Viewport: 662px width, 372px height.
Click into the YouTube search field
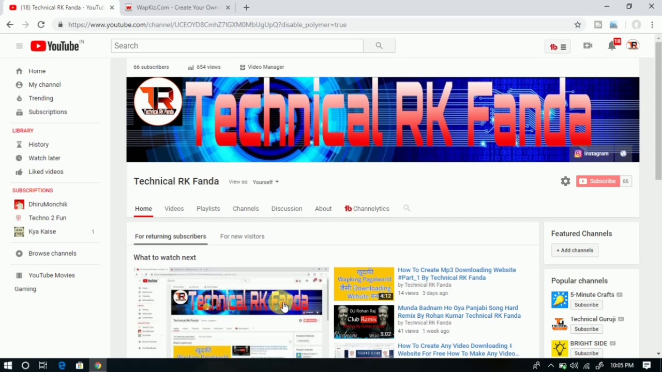coord(237,45)
